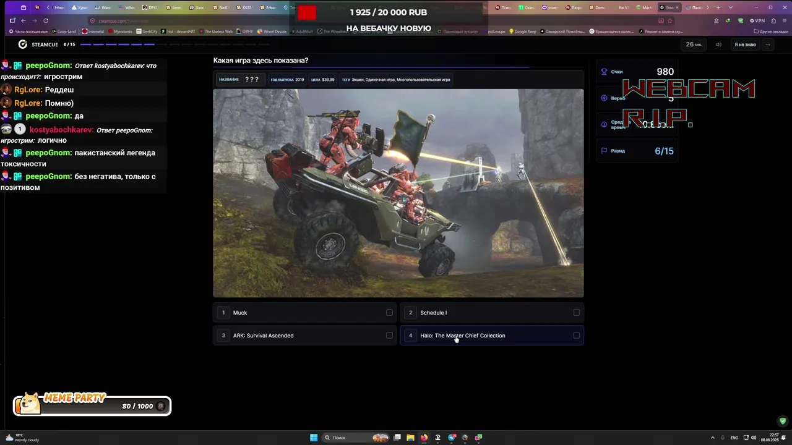Click the browser back arrow

click(x=24, y=20)
